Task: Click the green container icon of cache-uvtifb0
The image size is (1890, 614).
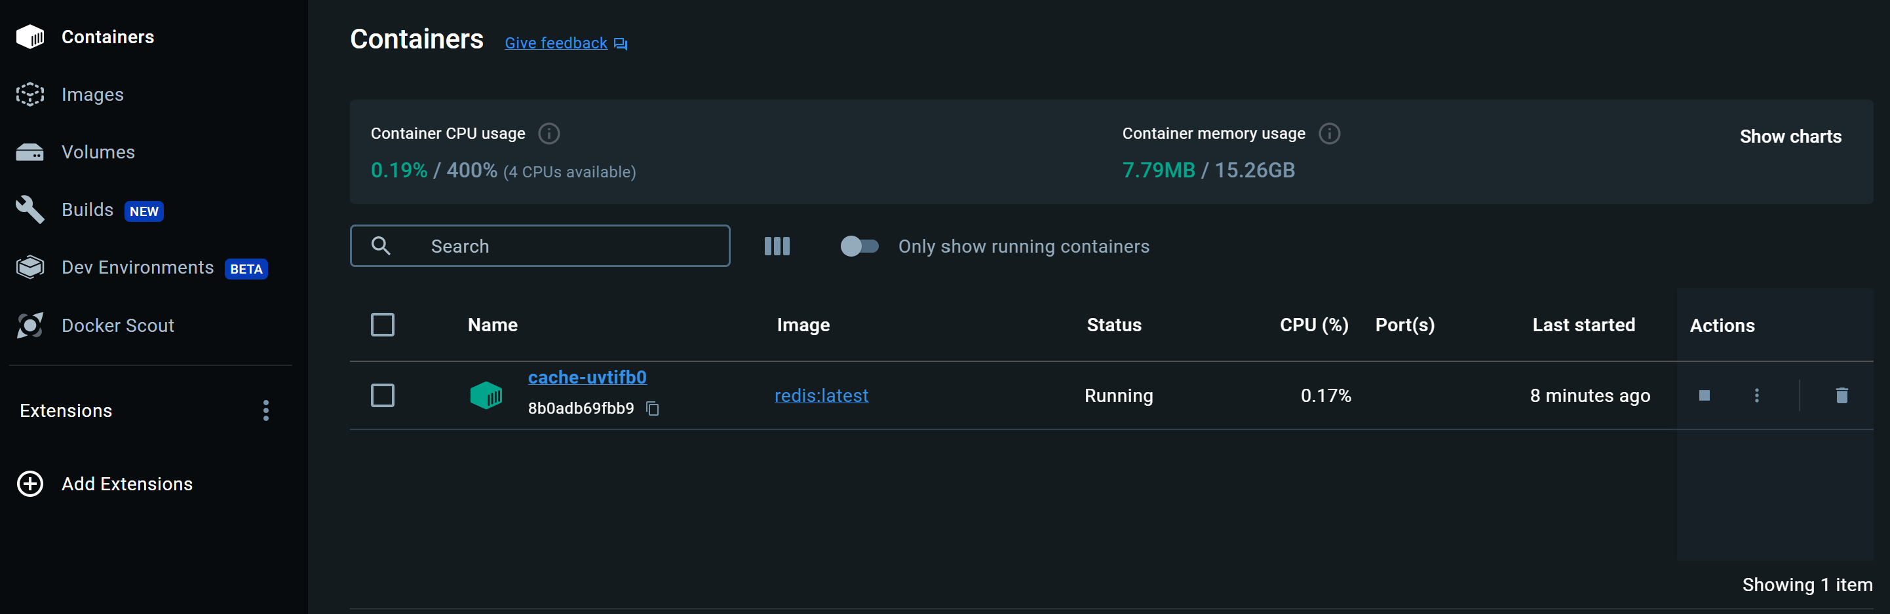Action: click(486, 395)
